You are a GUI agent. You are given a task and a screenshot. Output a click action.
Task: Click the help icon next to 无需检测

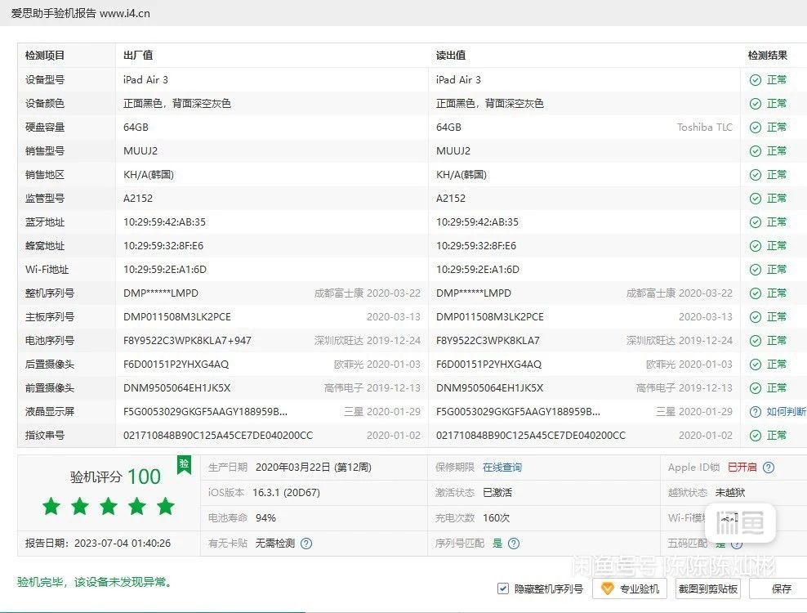point(306,544)
